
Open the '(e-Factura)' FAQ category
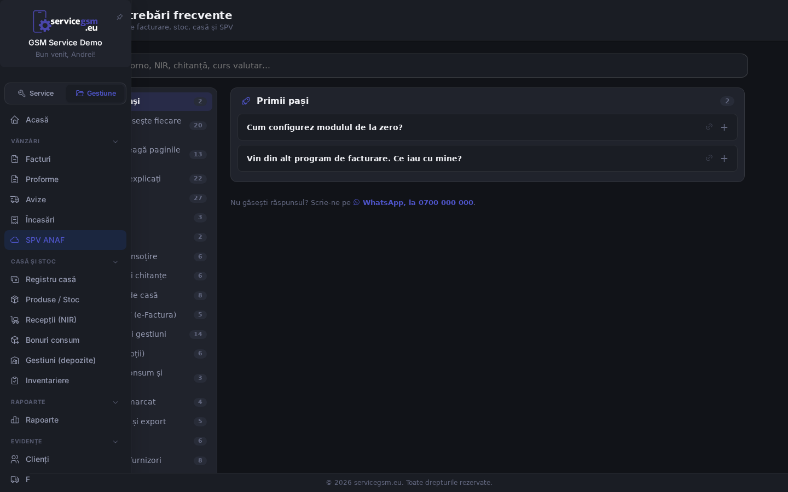(172, 315)
